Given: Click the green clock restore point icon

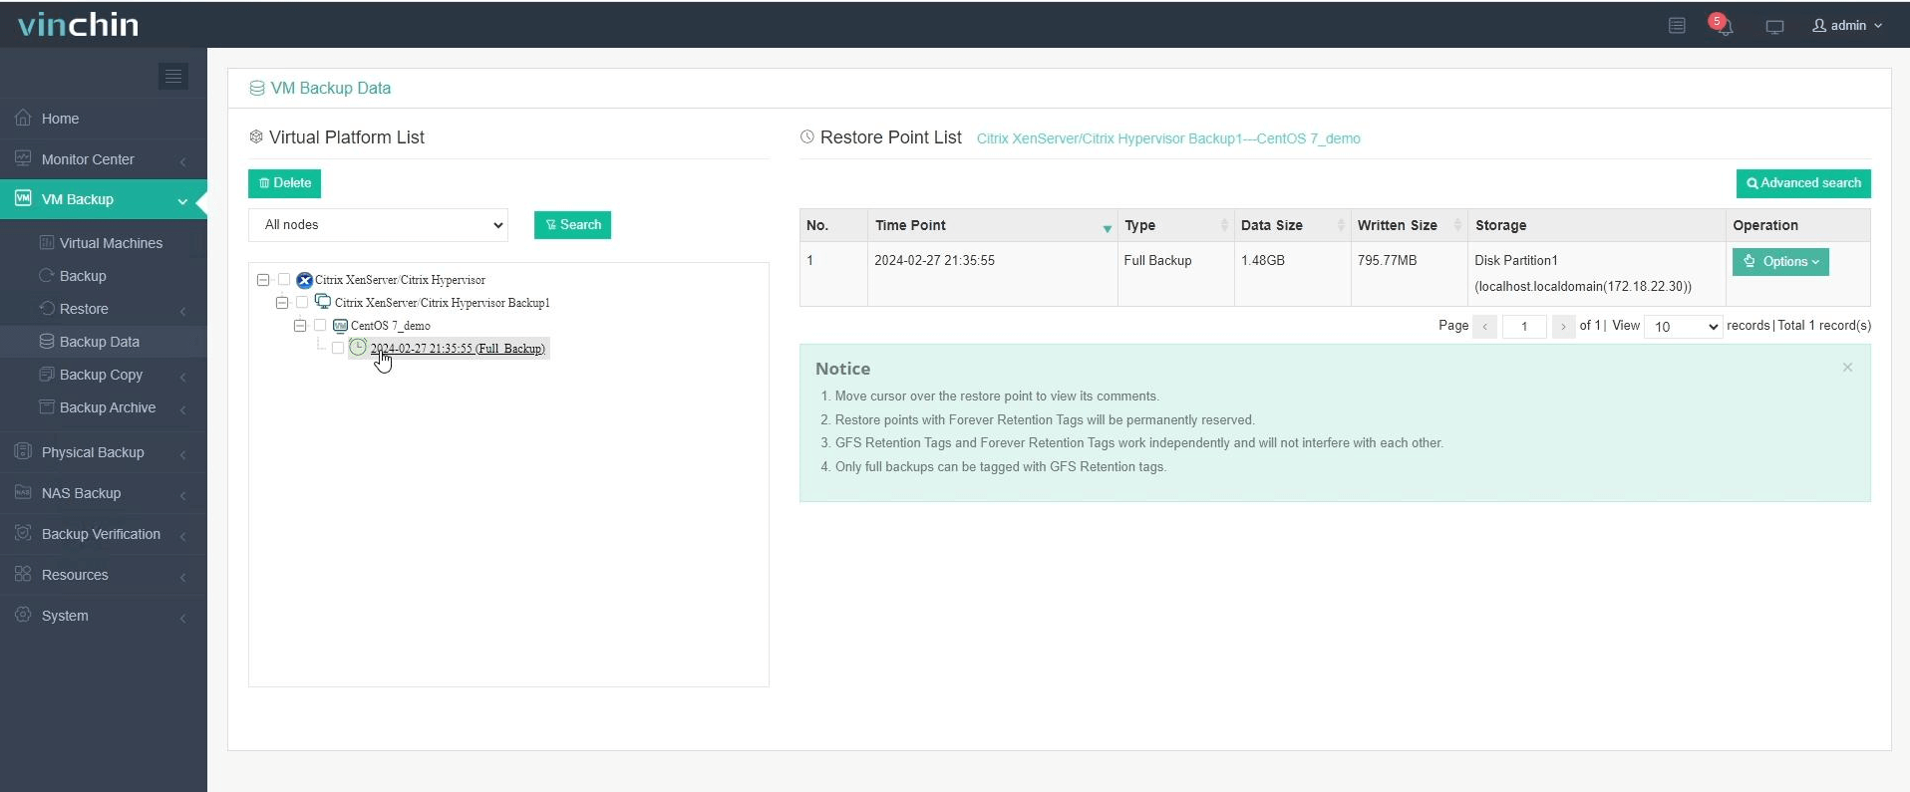Looking at the screenshot, I should point(358,347).
